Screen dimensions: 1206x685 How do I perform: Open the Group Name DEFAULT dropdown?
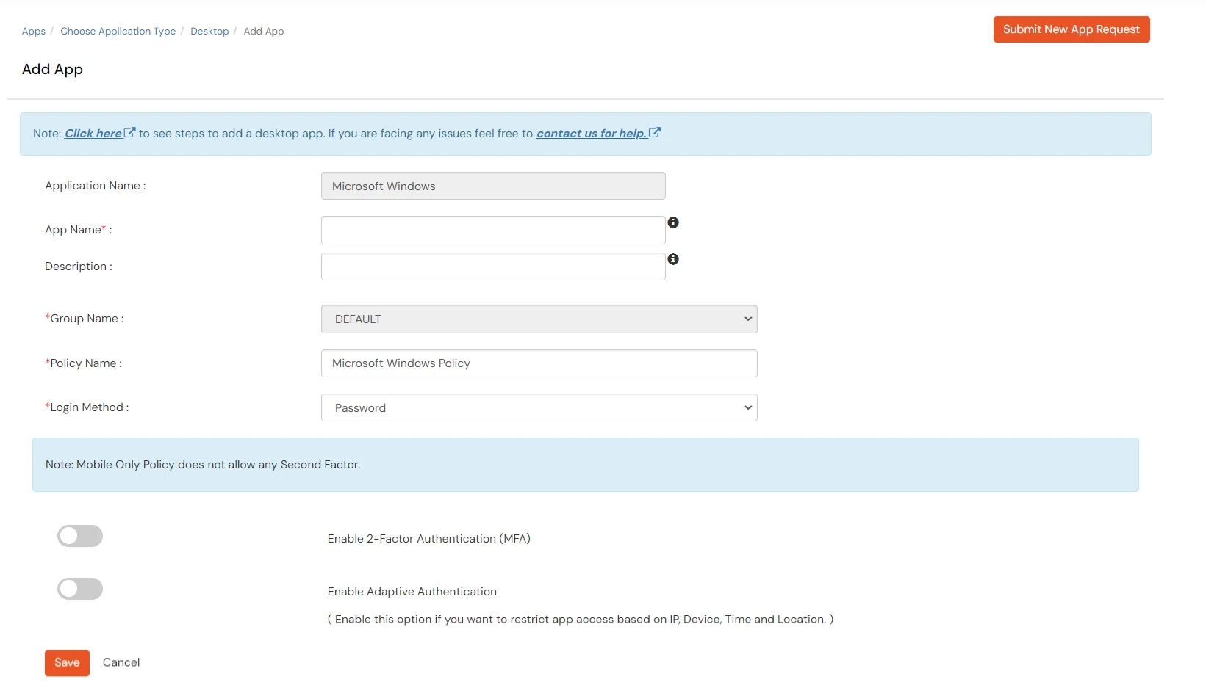tap(539, 319)
